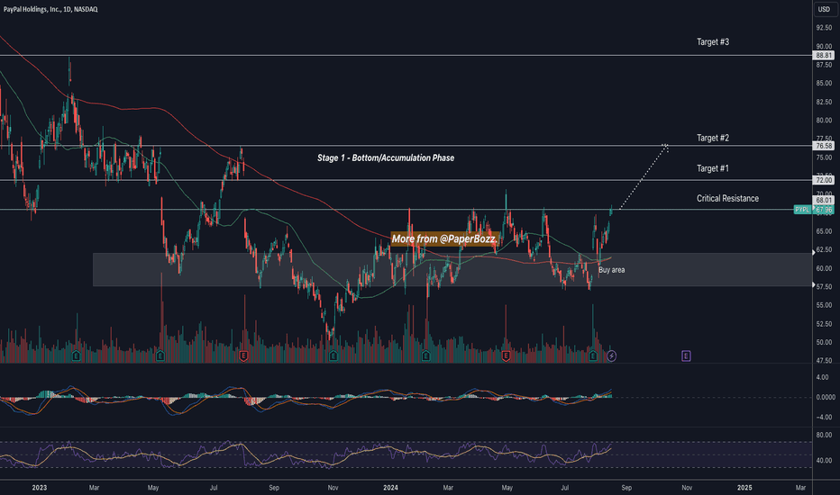Click the 40.00 value on RSI scale
This screenshot has width=840, height=495.
[x=824, y=460]
